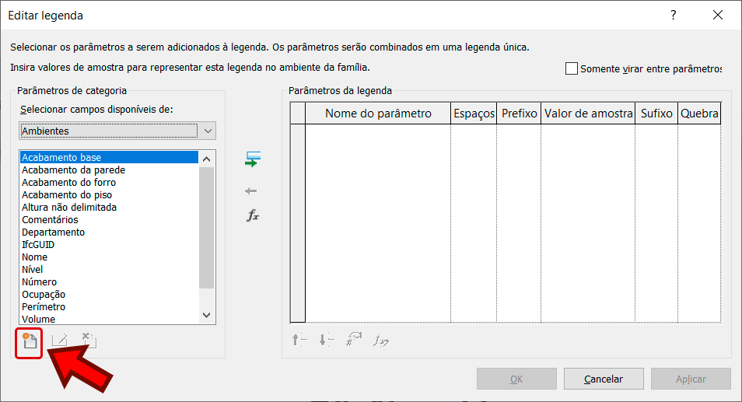Click the Cancelar button
Image resolution: width=742 pixels, height=402 pixels.
click(604, 379)
